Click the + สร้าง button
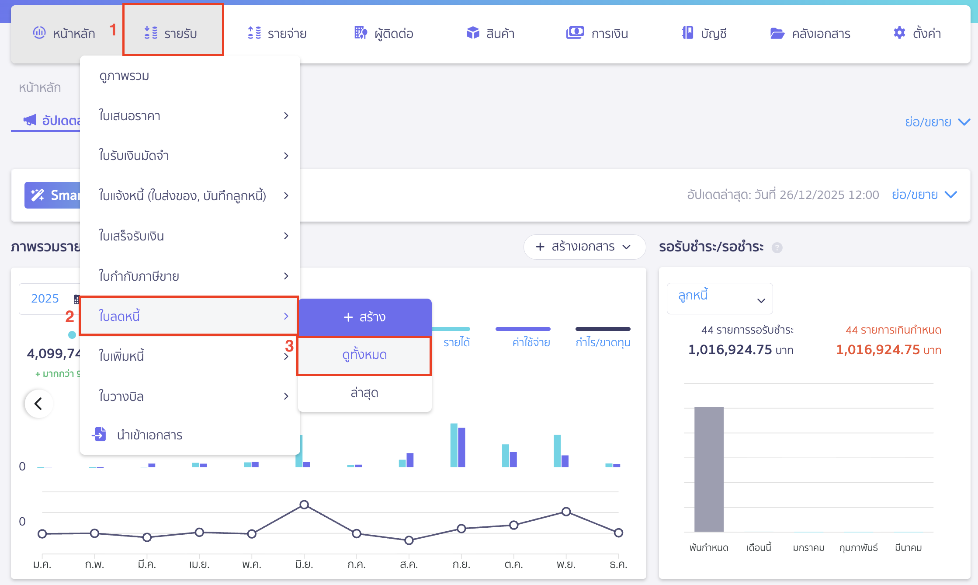The height and width of the screenshot is (585, 978). pos(364,317)
